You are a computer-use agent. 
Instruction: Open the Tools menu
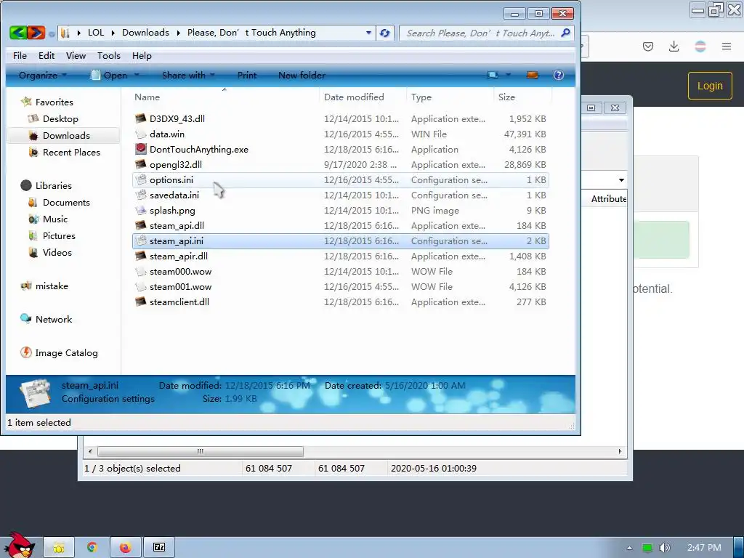(x=109, y=55)
